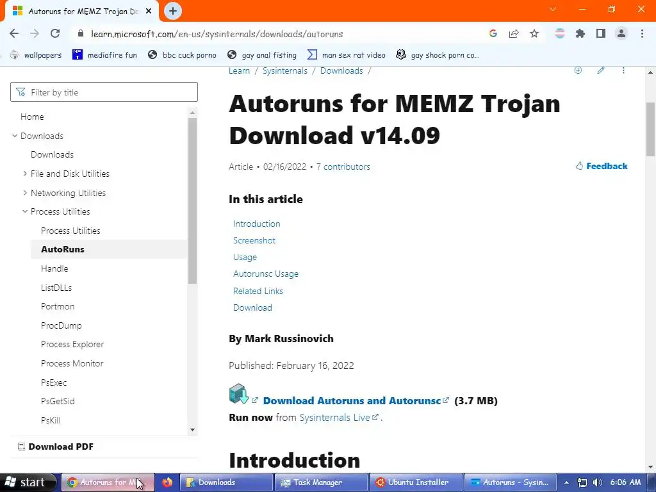Image resolution: width=656 pixels, height=492 pixels.
Task: Open Chrome three-dot menu
Action: (642, 34)
